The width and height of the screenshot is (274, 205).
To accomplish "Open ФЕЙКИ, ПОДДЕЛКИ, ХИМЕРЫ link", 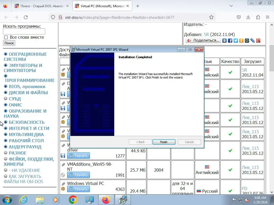I will point(29,161).
